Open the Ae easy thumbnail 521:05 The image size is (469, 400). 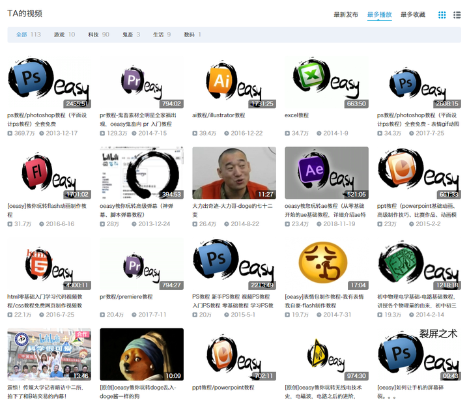pyautogui.click(x=326, y=173)
